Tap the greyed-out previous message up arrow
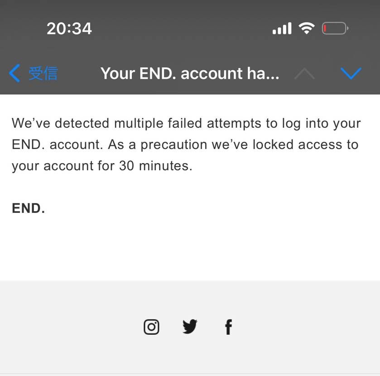The width and height of the screenshot is (380, 376). [304, 73]
